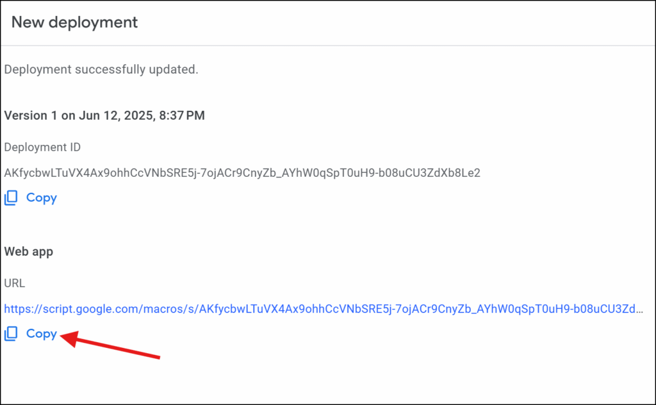This screenshot has height=405, width=656.
Task: Open the script.google.com macros URL link
Action: click(x=324, y=309)
